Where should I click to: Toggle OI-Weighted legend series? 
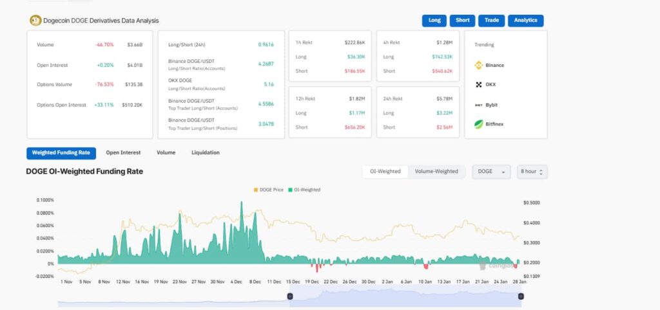305,190
